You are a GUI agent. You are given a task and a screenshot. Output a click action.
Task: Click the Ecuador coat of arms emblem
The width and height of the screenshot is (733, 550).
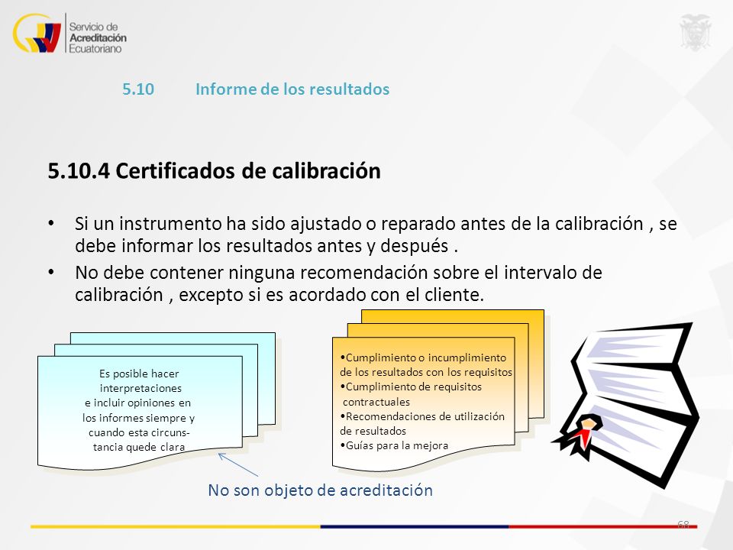pyautogui.click(x=695, y=32)
